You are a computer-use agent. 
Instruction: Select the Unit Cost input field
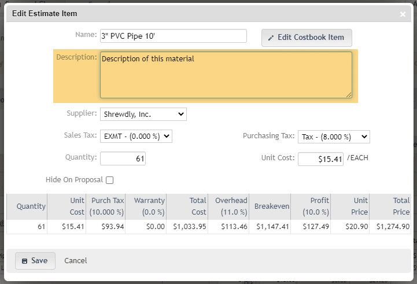click(x=320, y=158)
